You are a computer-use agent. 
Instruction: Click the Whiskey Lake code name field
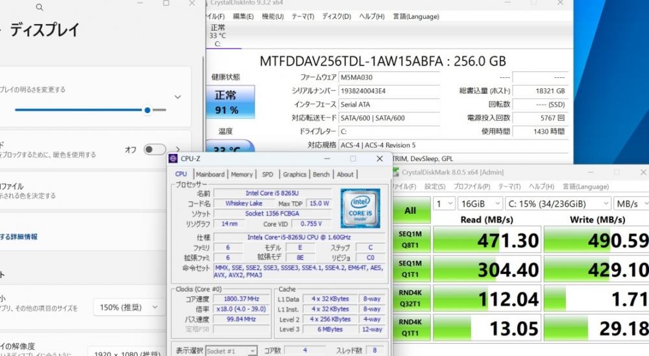tap(244, 203)
